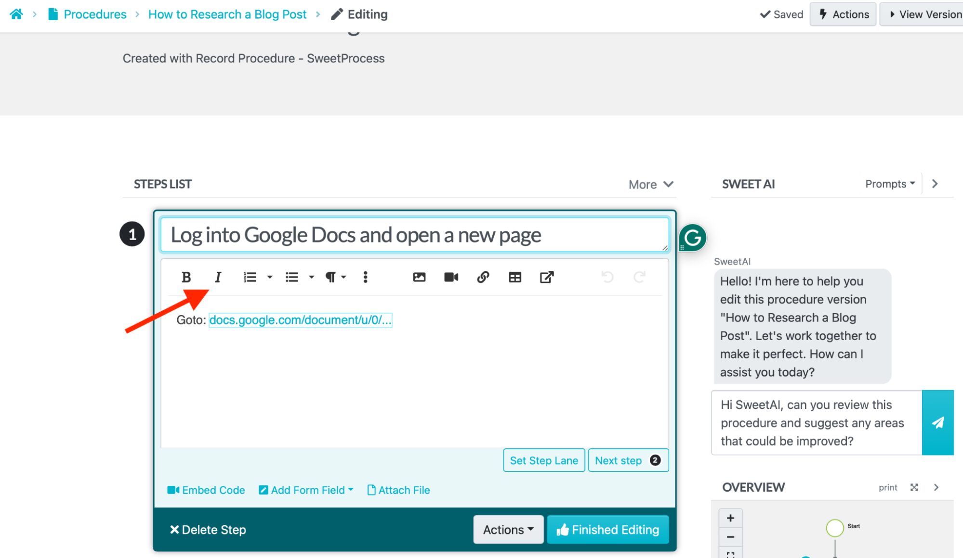The width and height of the screenshot is (963, 558).
Task: Open the Prompts dropdown in Sweet AI
Action: coord(890,184)
